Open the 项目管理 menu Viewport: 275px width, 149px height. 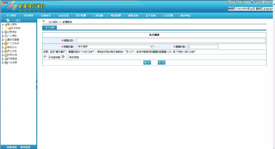[116, 16]
